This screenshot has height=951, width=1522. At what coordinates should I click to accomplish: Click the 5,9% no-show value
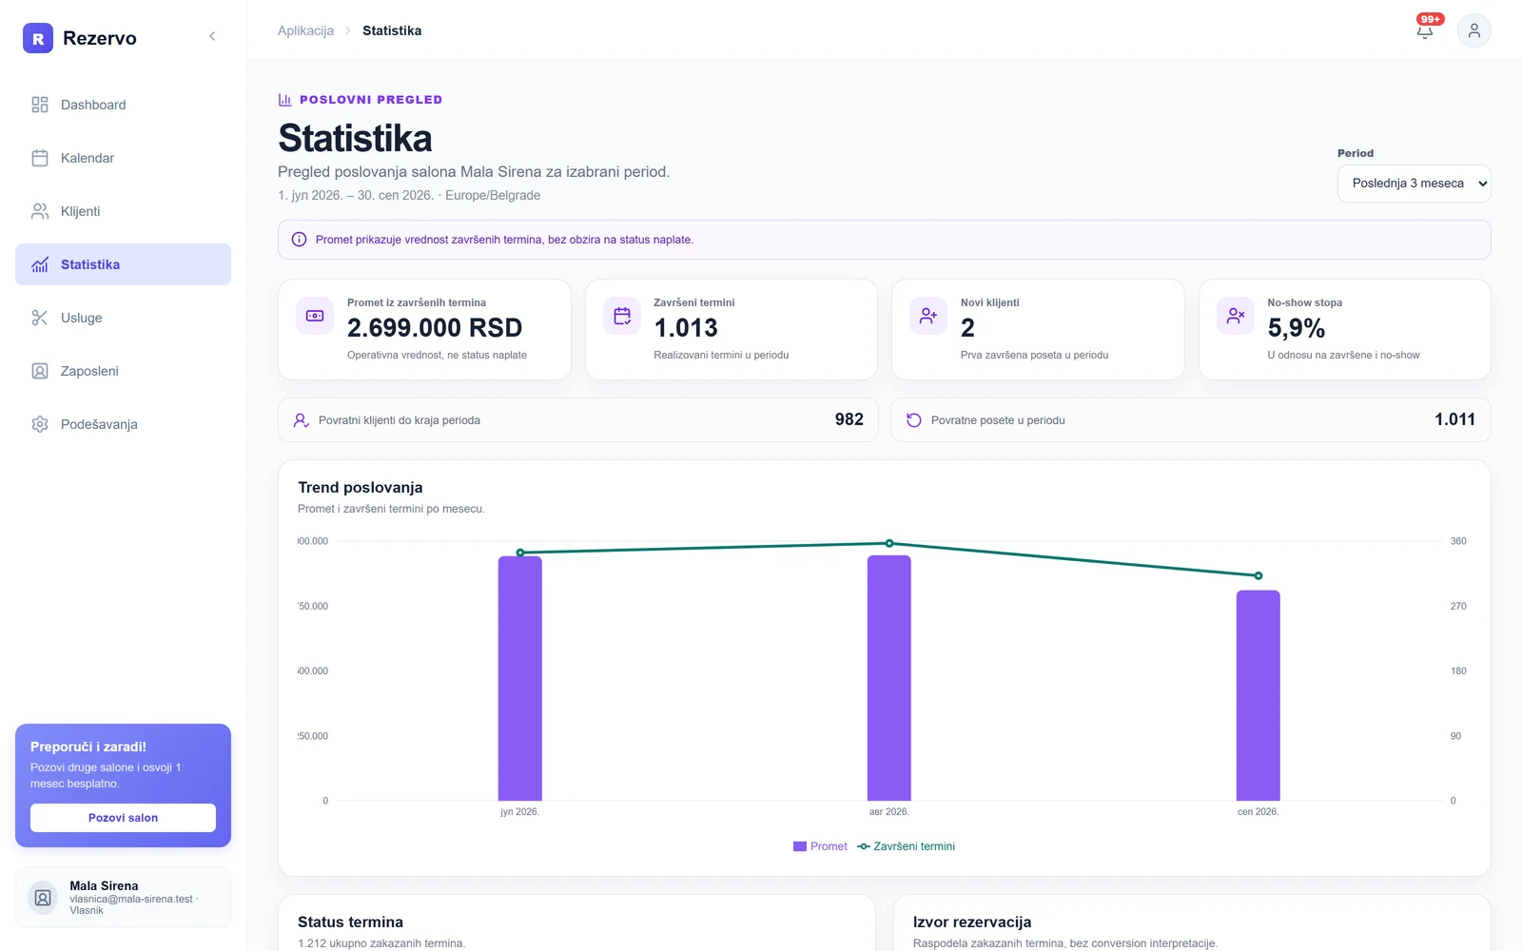pos(1297,328)
